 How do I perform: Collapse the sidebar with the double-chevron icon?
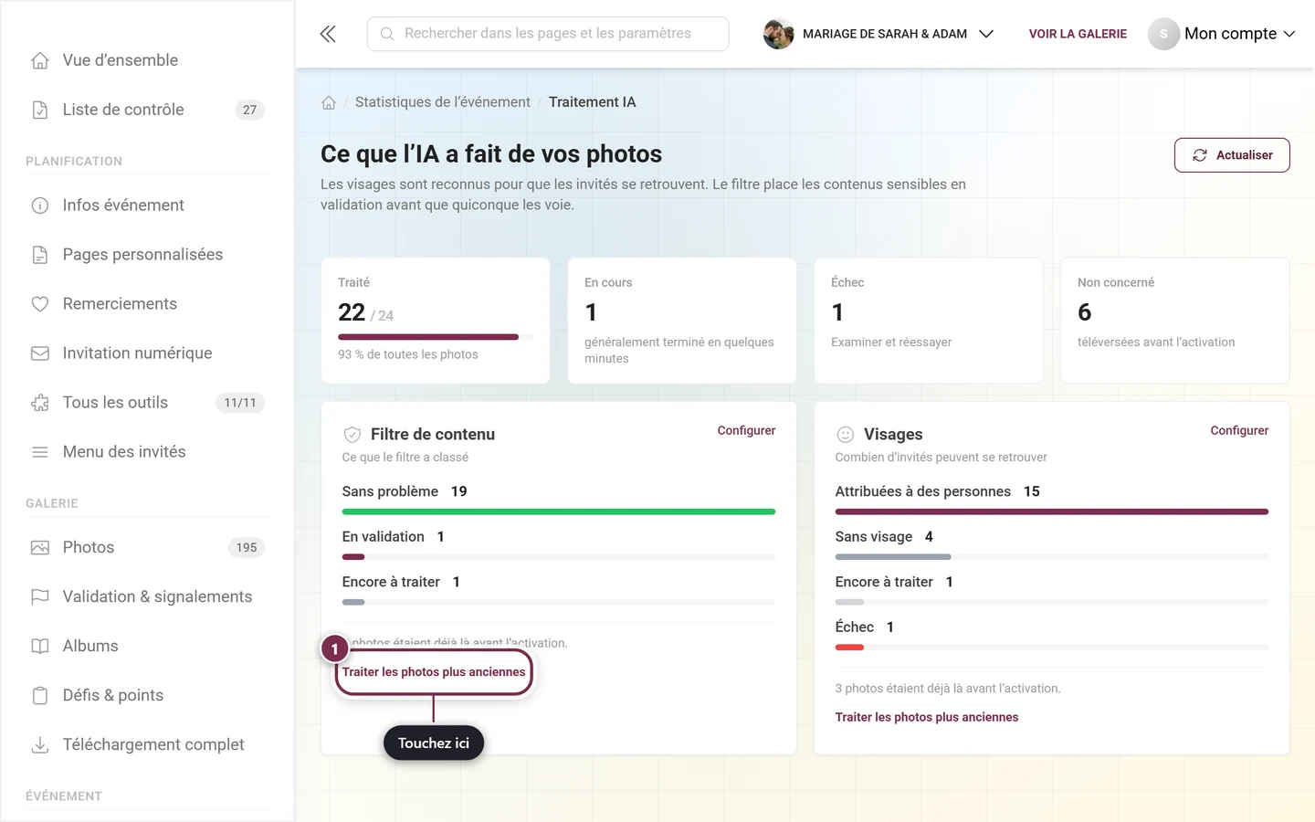(328, 34)
